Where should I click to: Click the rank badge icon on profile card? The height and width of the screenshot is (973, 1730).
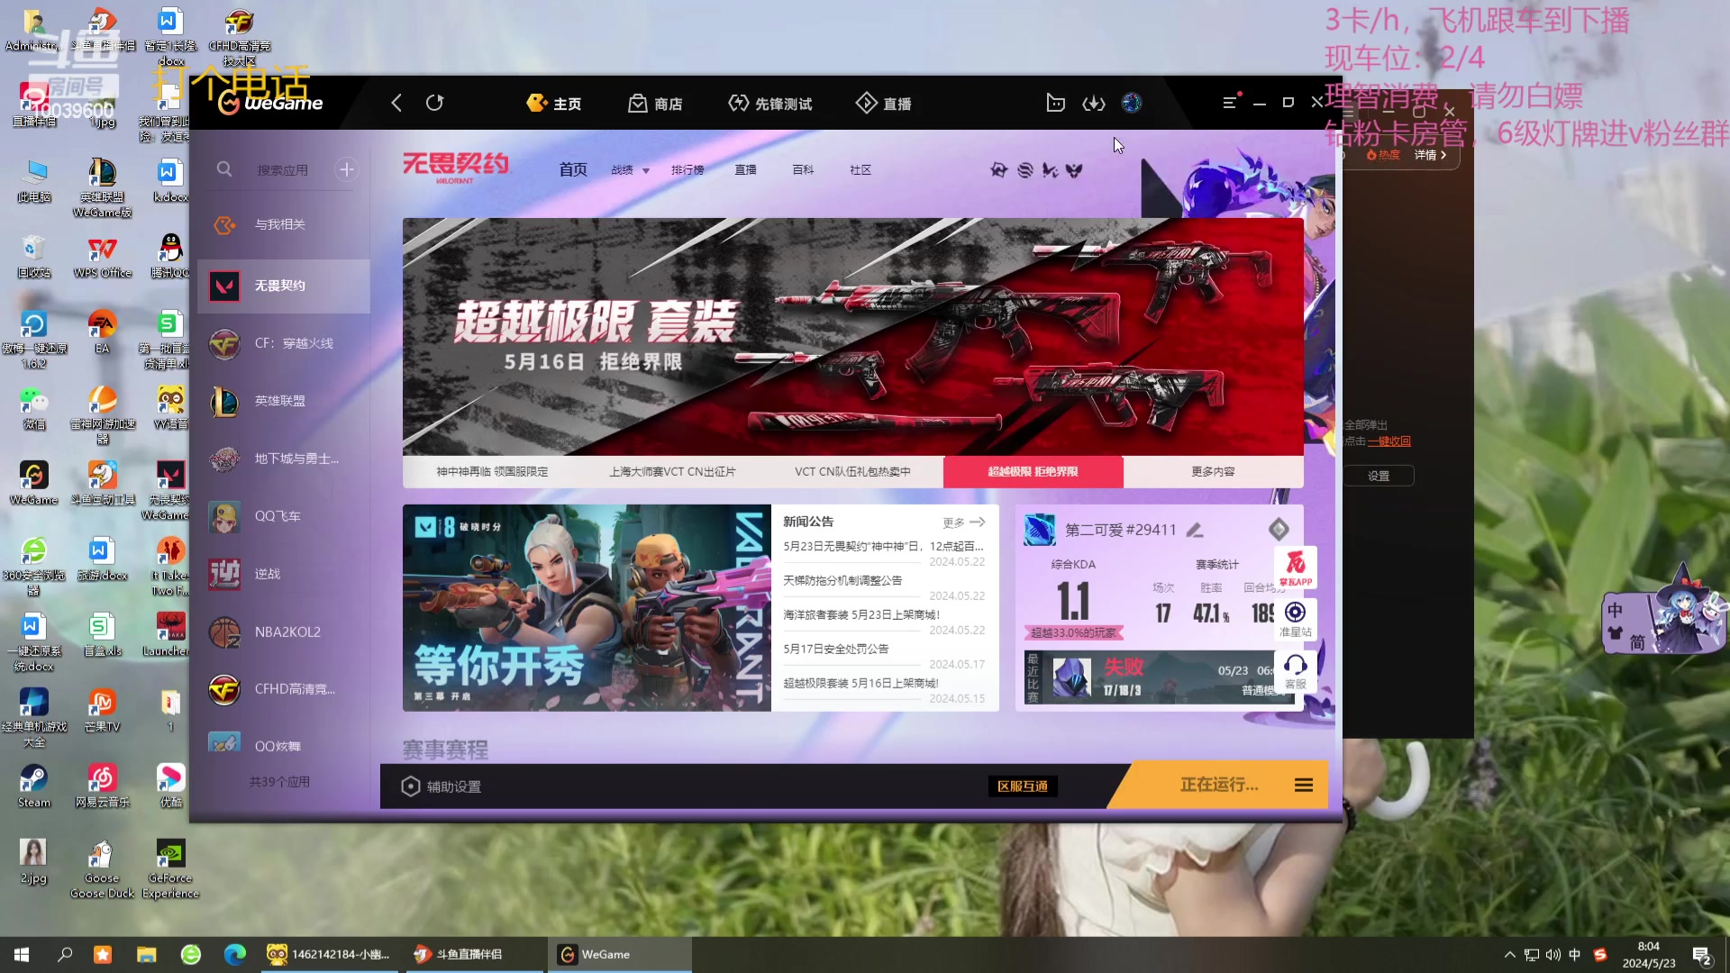point(1279,529)
